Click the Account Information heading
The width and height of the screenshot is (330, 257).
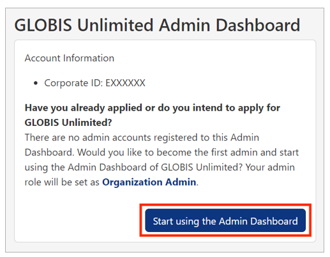click(x=70, y=58)
